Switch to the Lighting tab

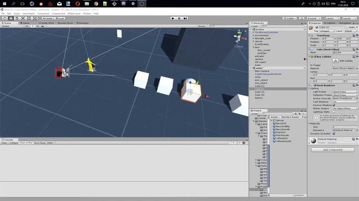pyautogui.click(x=330, y=23)
